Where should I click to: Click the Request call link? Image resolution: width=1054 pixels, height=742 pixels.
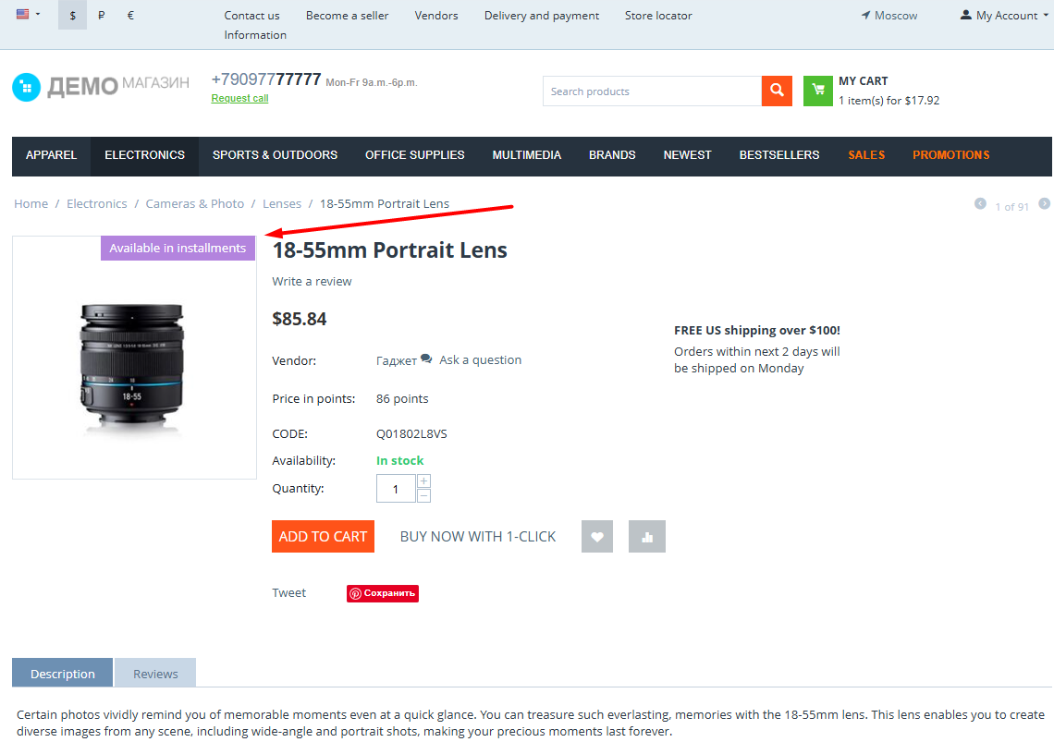(x=240, y=98)
